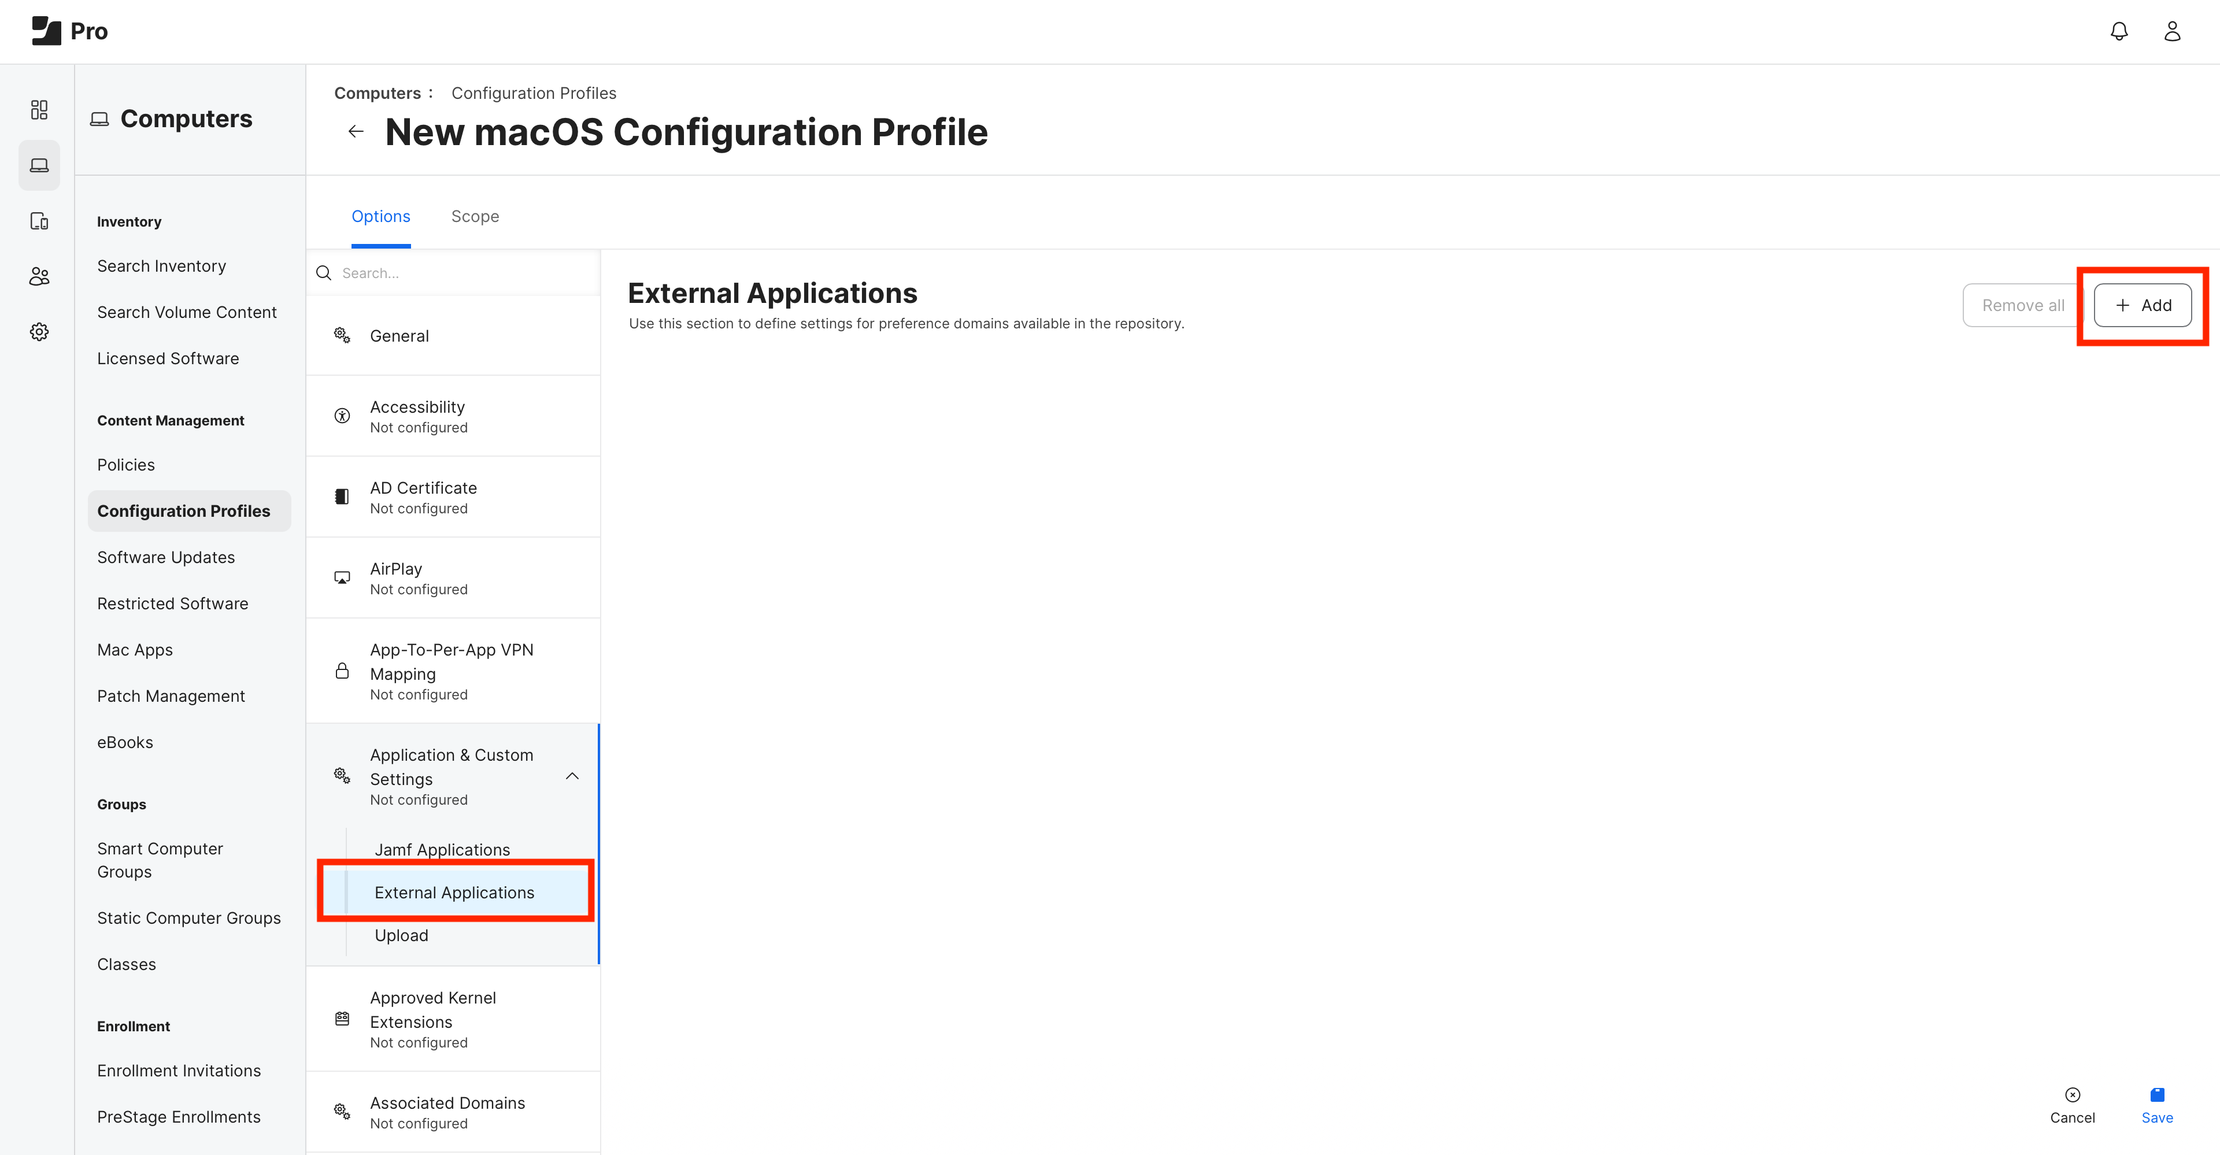Click the laptop icon beside Computers heading
Image resolution: width=2220 pixels, height=1155 pixels.
99,119
